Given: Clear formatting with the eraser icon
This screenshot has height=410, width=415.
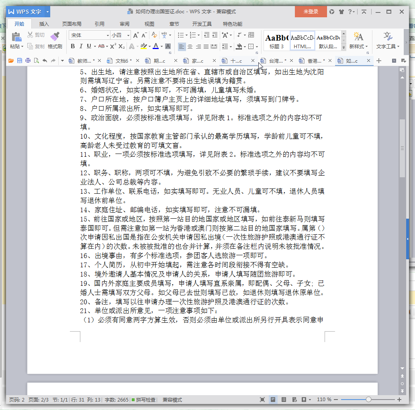Looking at the screenshot, I should 154,35.
